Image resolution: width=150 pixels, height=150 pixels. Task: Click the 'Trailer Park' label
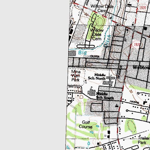[x=144, y=140]
